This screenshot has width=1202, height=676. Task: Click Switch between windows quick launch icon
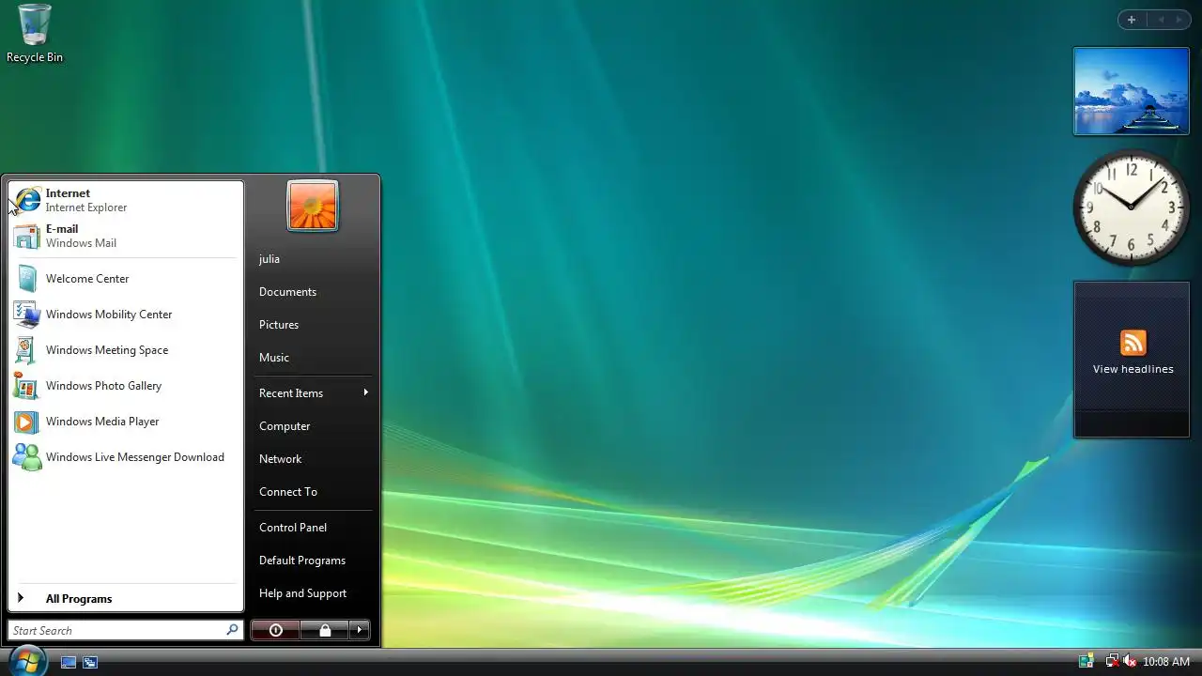tap(90, 662)
